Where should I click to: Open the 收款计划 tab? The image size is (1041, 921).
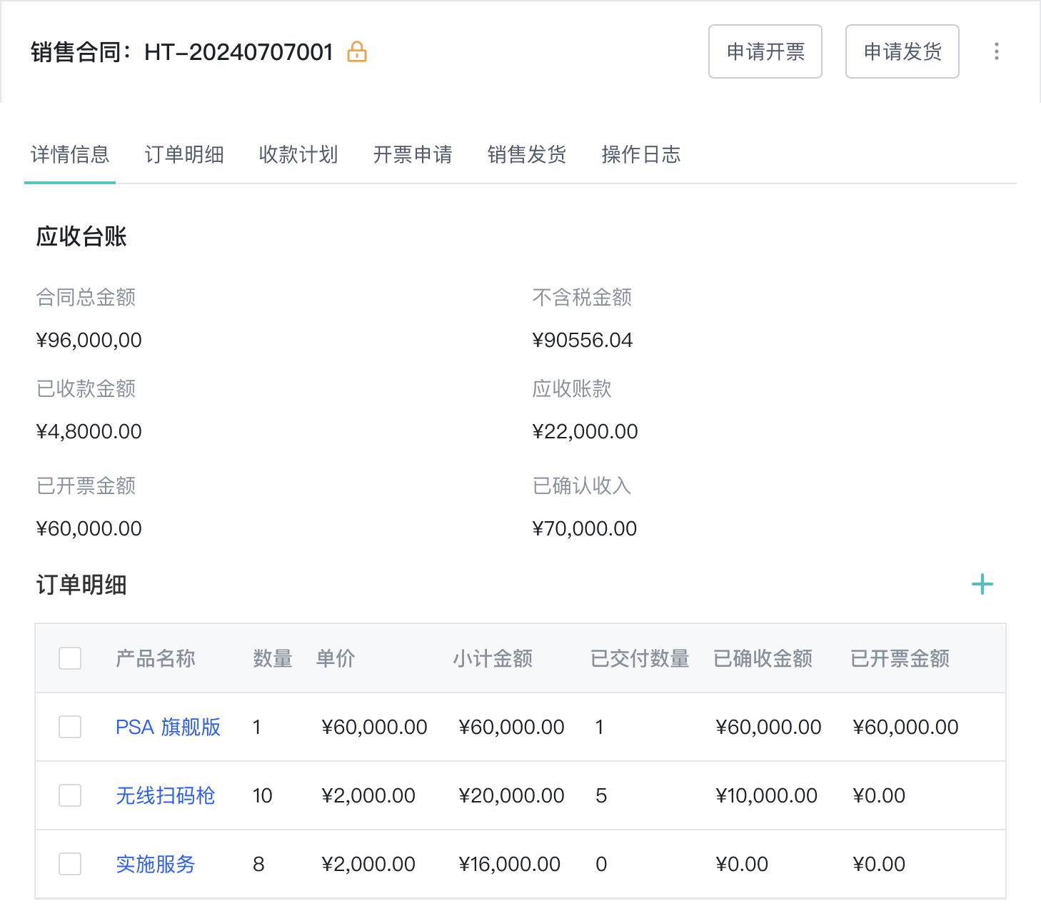tap(298, 155)
